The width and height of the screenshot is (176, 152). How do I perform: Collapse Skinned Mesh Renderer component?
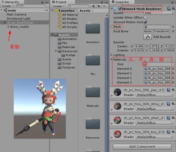[112, 9]
